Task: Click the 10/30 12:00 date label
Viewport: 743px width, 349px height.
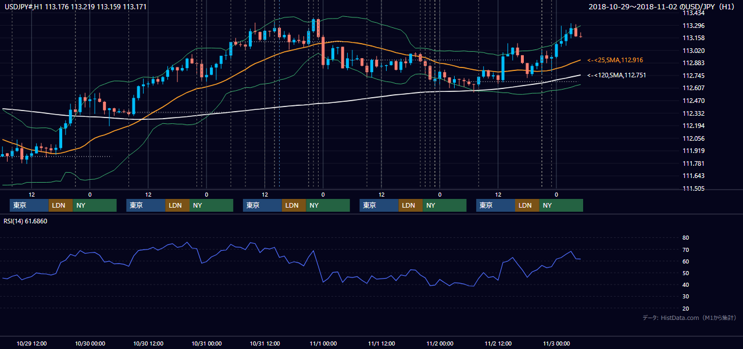Action: pos(149,344)
